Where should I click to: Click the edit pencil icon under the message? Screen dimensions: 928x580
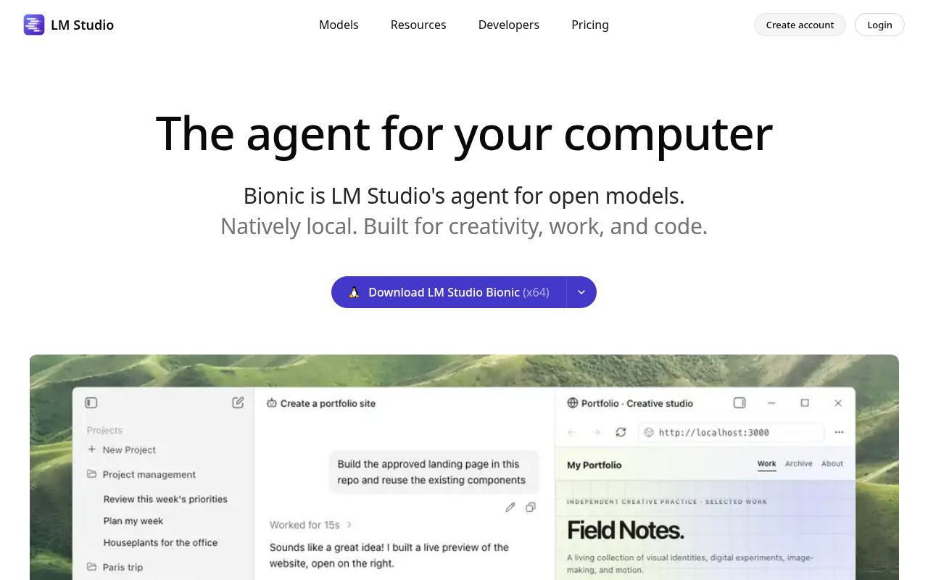click(x=510, y=507)
